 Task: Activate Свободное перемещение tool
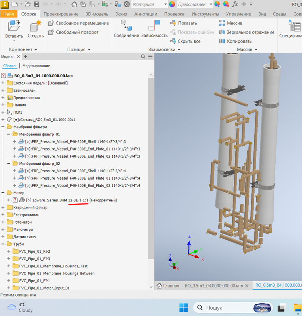tap(79, 23)
